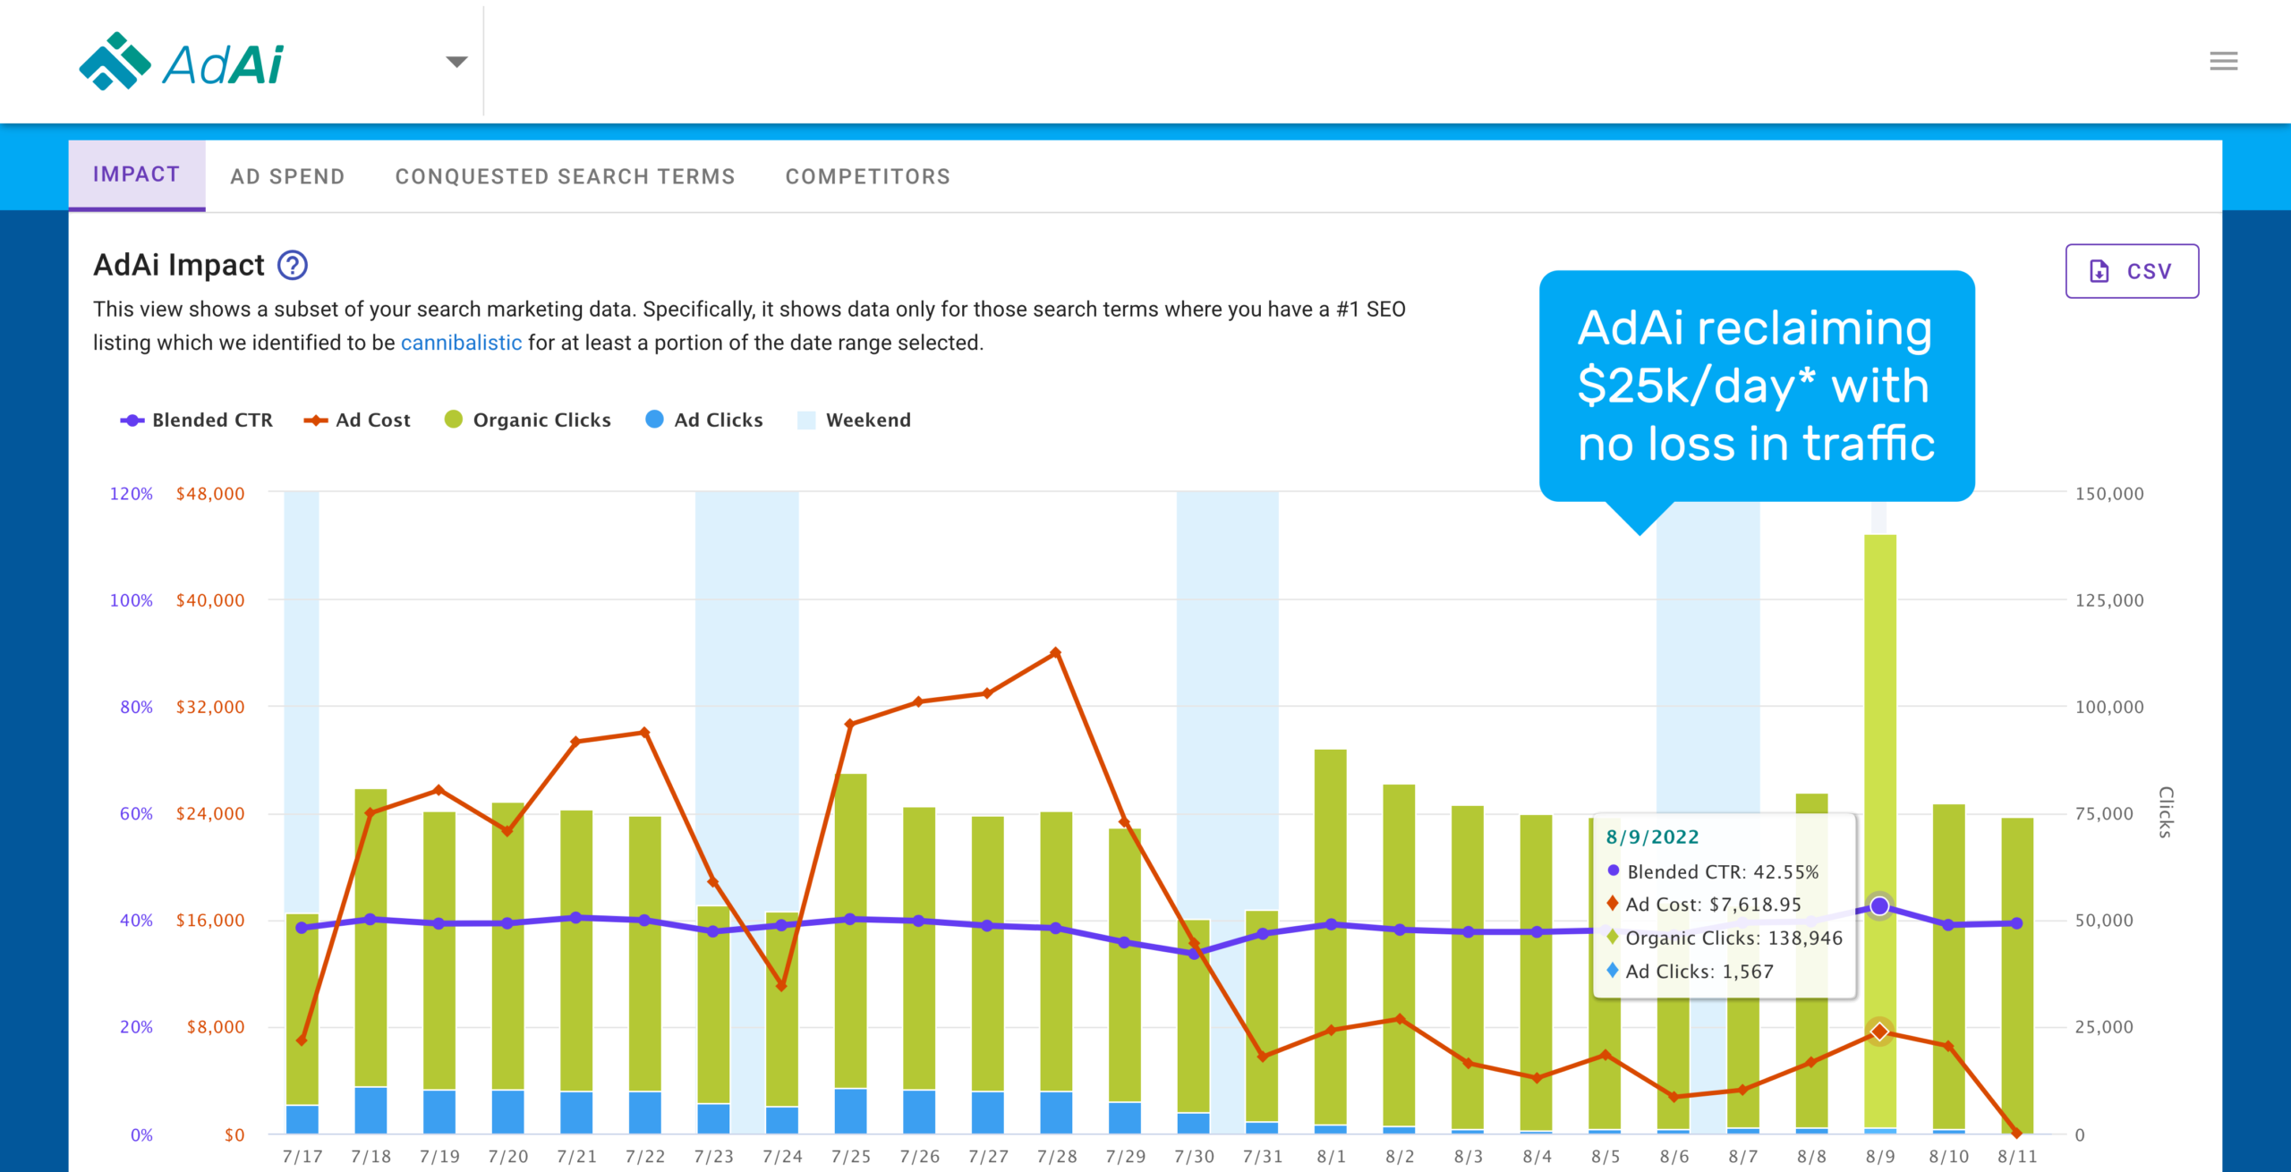Click the 150,000 clicks axis label

point(2109,494)
